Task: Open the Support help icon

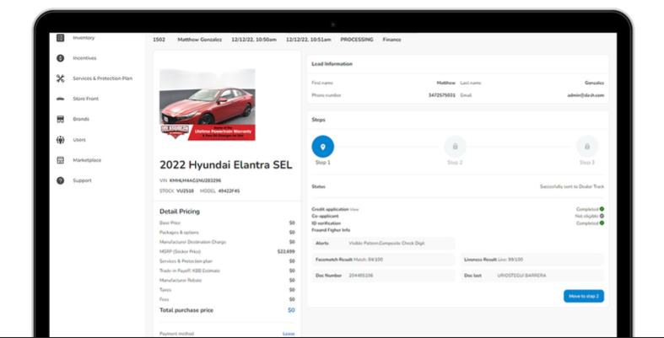Action: [x=60, y=180]
